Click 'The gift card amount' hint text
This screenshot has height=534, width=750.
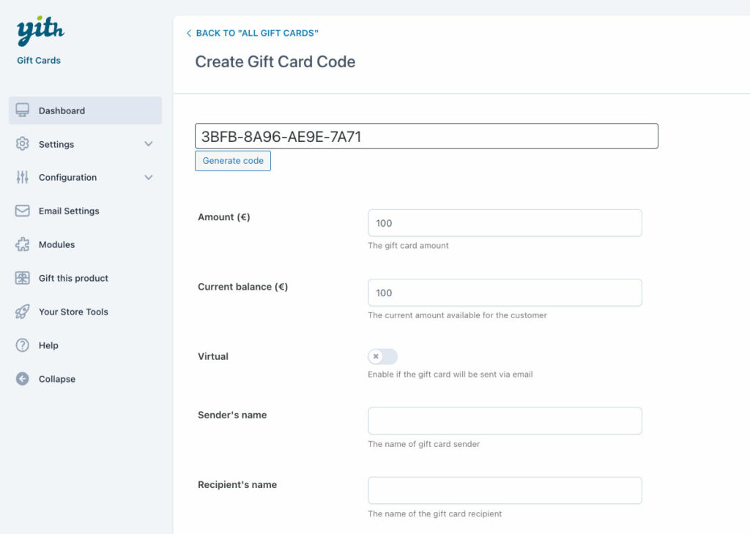tap(408, 246)
